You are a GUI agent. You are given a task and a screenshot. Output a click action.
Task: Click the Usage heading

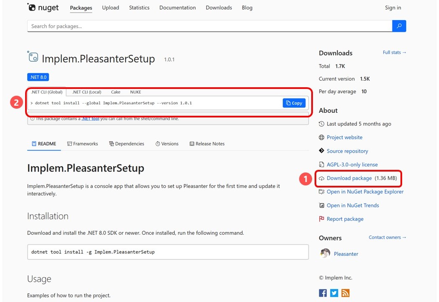click(x=39, y=279)
